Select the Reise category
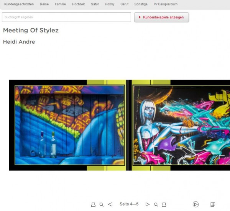This screenshot has width=230, height=211. pos(44,4)
